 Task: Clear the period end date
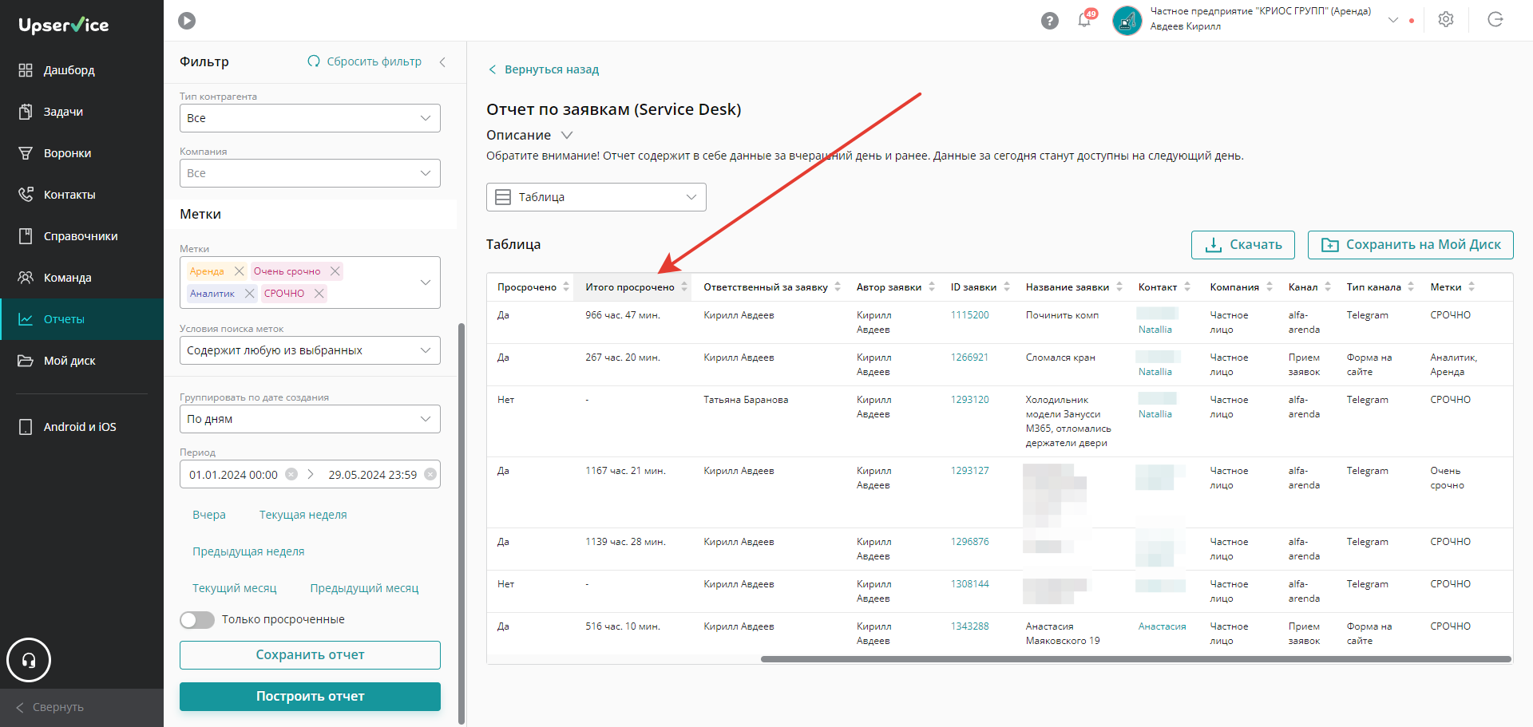(430, 474)
